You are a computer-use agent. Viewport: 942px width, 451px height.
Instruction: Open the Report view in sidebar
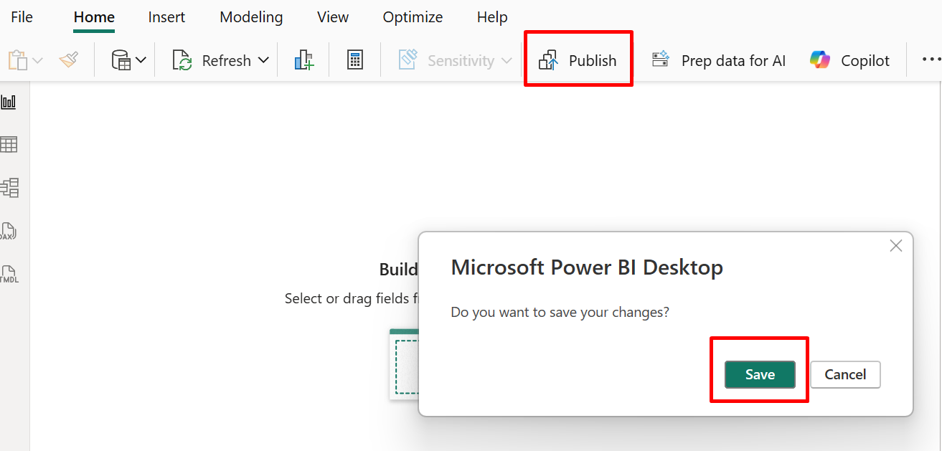tap(9, 102)
